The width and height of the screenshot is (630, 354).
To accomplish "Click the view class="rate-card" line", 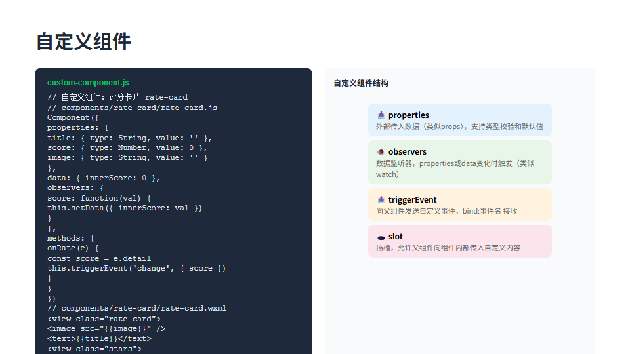I will tap(104, 319).
